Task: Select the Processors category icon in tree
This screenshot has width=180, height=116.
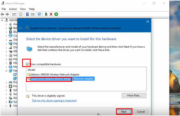Action: (x=10, y=86)
